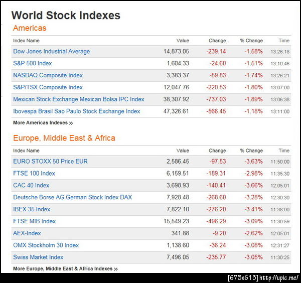Click FTSE MIB Index link

point(35,221)
